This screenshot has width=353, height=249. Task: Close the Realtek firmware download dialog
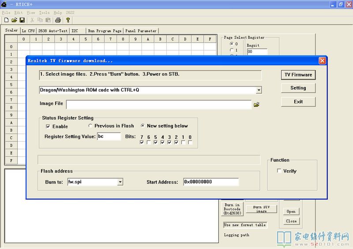click(x=322, y=60)
